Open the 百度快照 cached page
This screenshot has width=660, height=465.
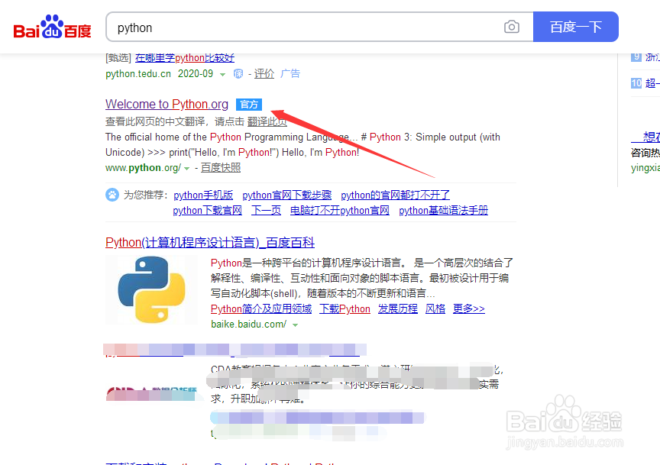pos(220,167)
